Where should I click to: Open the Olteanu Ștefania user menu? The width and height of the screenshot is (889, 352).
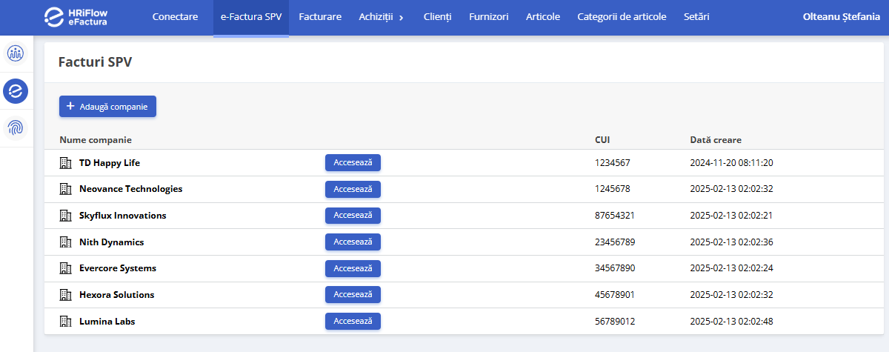(x=841, y=17)
